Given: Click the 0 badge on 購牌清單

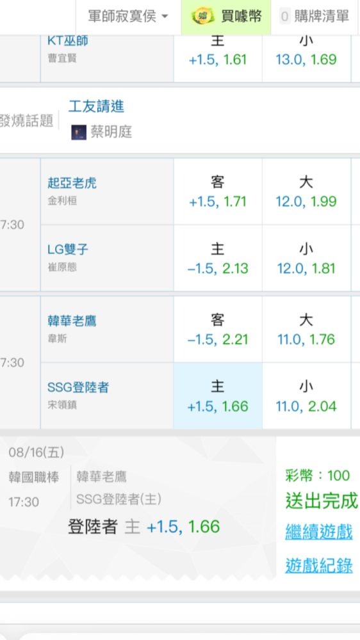Looking at the screenshot, I should 285,17.
